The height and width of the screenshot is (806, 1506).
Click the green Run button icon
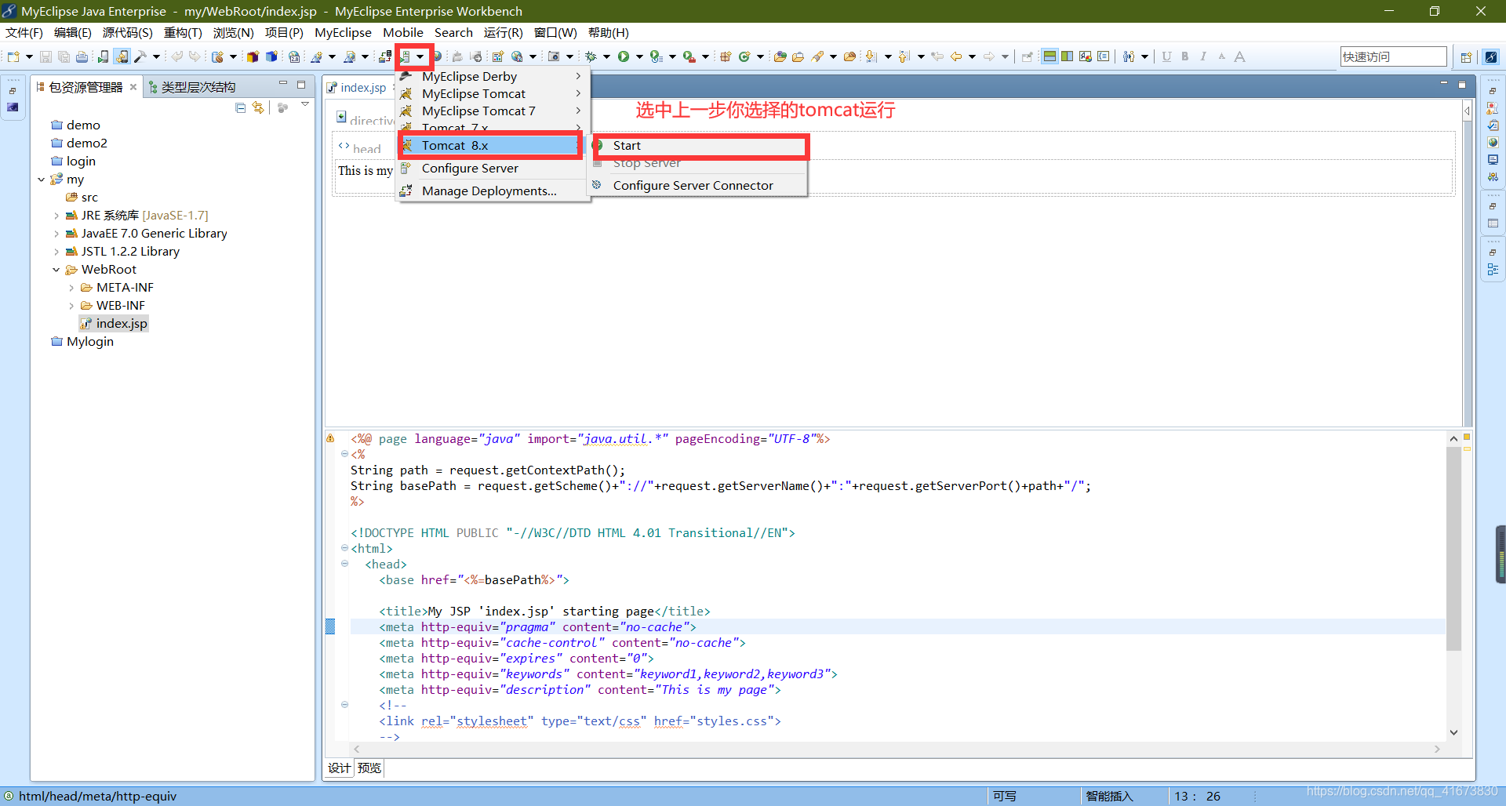pyautogui.click(x=624, y=56)
